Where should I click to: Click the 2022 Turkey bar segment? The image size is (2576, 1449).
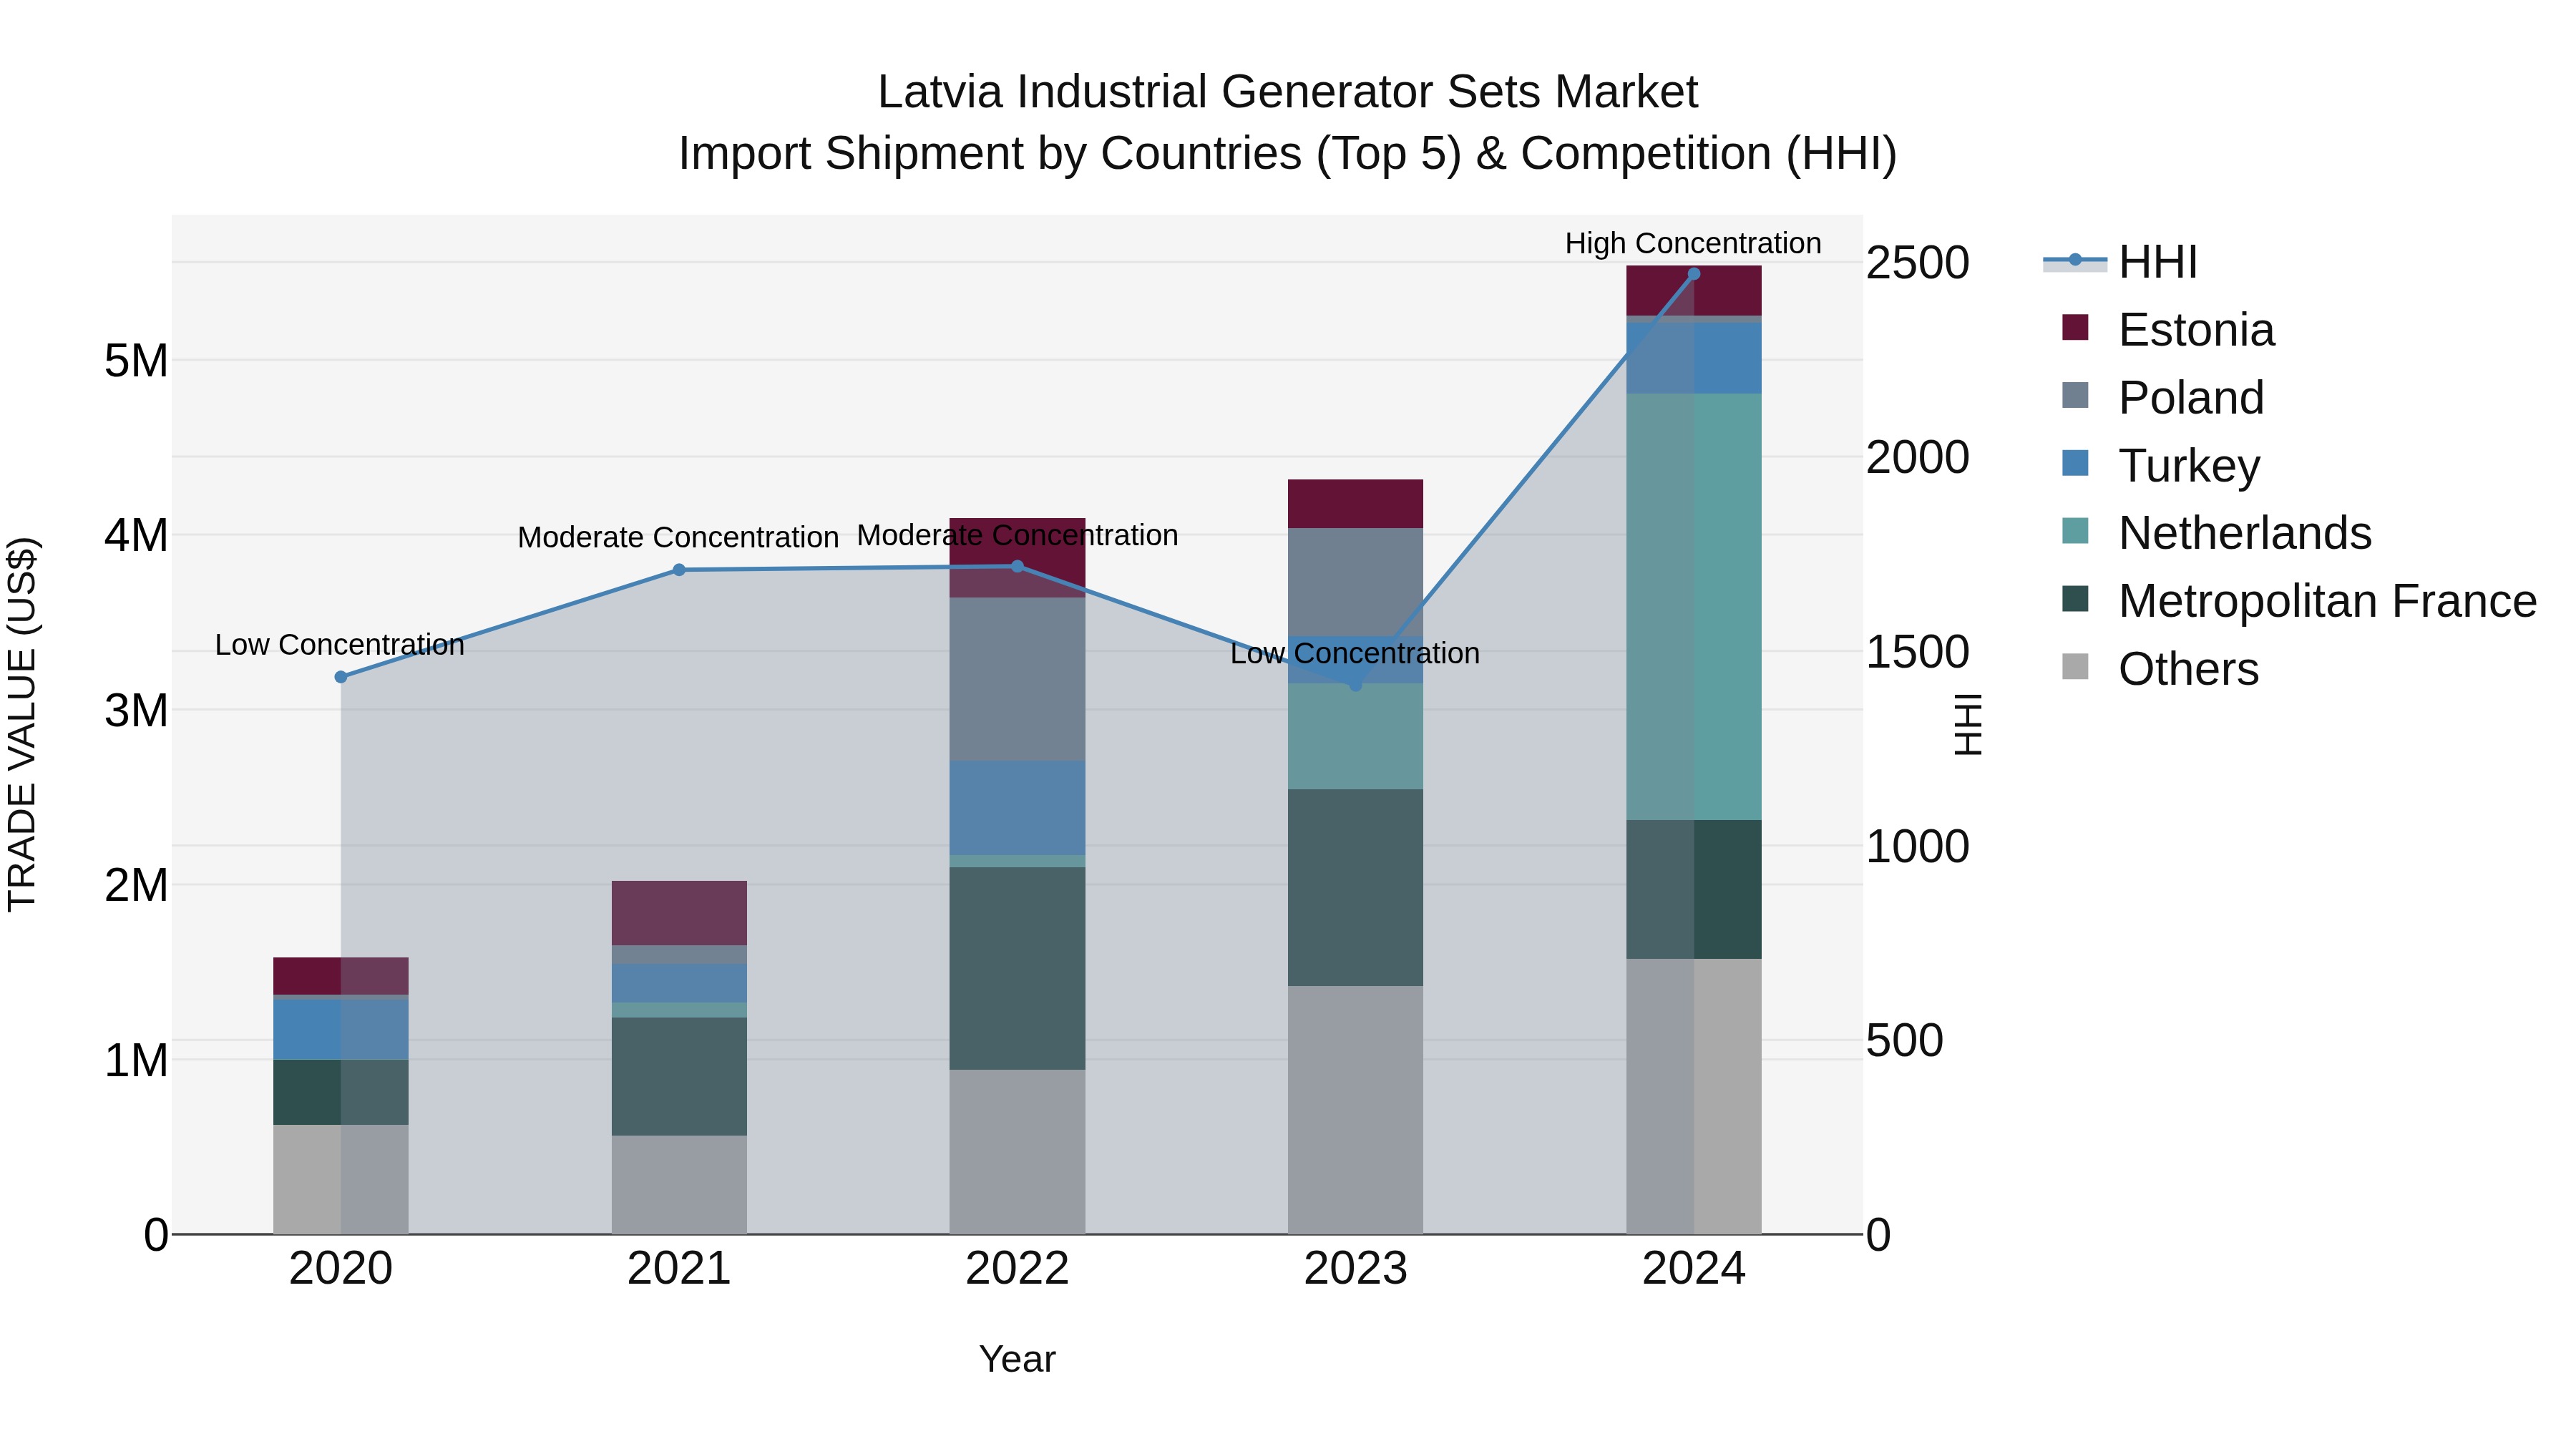click(1017, 808)
